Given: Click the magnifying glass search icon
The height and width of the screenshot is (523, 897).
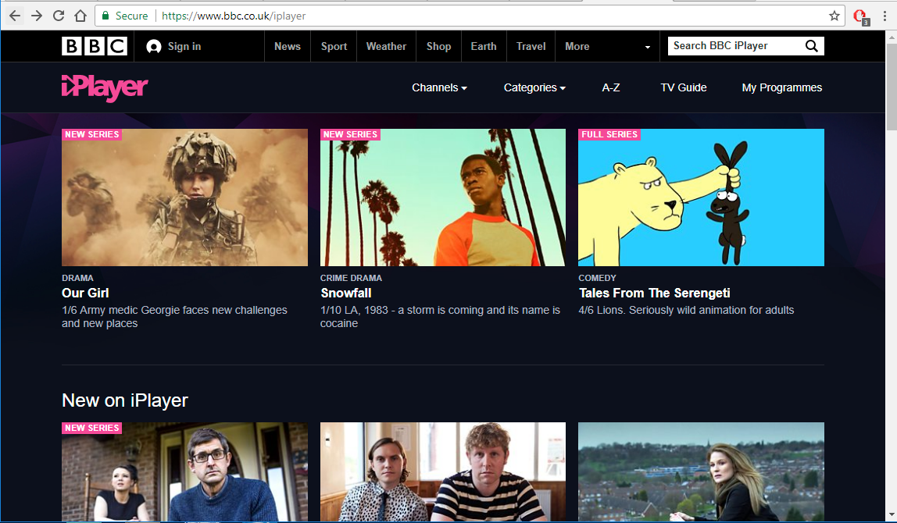Looking at the screenshot, I should 811,46.
